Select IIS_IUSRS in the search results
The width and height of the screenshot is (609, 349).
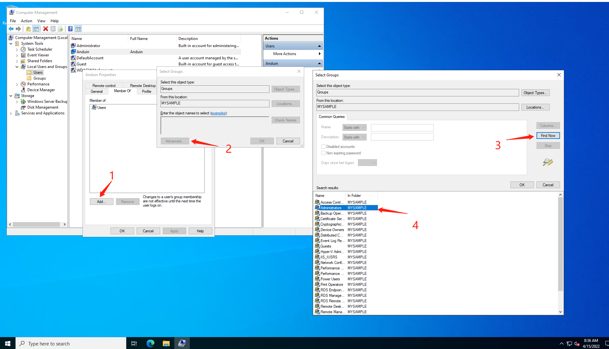pyautogui.click(x=329, y=257)
